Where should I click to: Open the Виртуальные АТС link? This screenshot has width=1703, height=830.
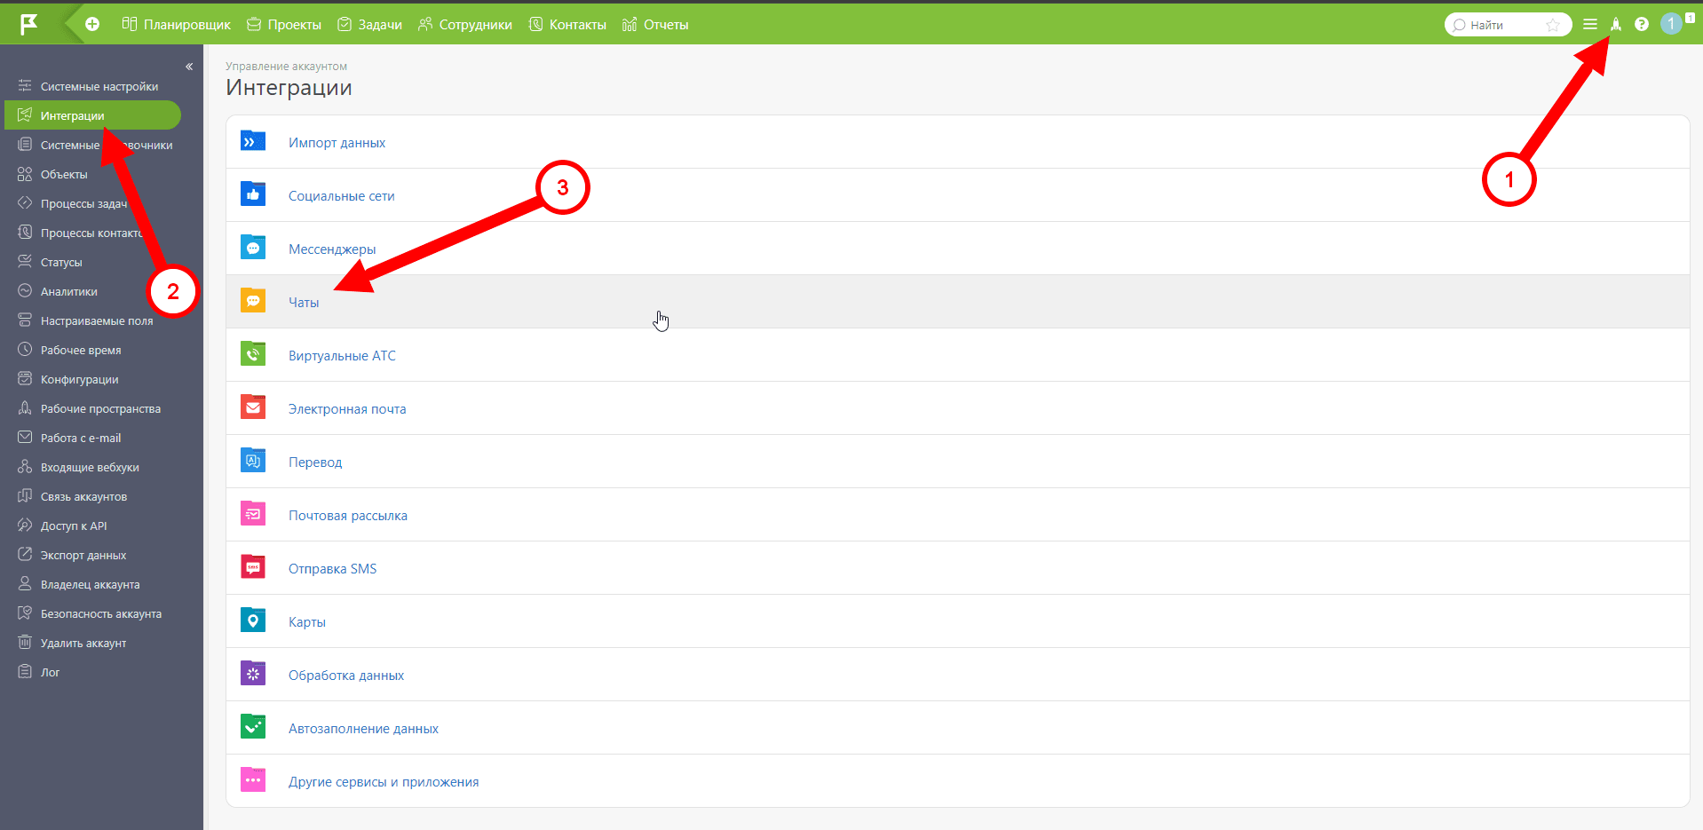(342, 356)
